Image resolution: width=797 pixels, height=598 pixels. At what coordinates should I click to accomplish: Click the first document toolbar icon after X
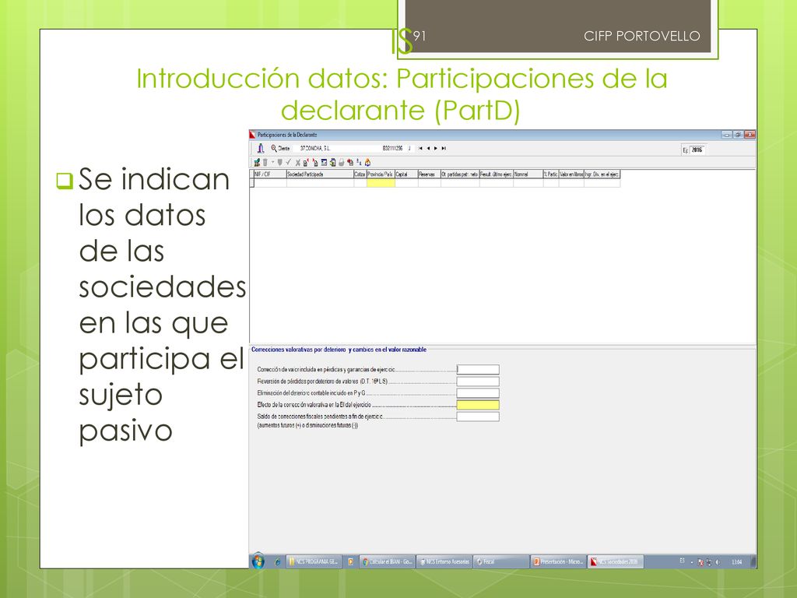(x=306, y=163)
